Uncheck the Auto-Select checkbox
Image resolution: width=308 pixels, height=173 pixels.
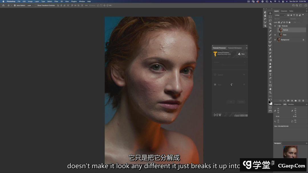(15, 5)
